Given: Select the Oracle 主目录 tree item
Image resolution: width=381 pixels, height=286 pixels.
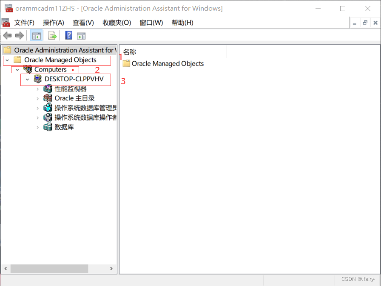Looking at the screenshot, I should coord(74,98).
